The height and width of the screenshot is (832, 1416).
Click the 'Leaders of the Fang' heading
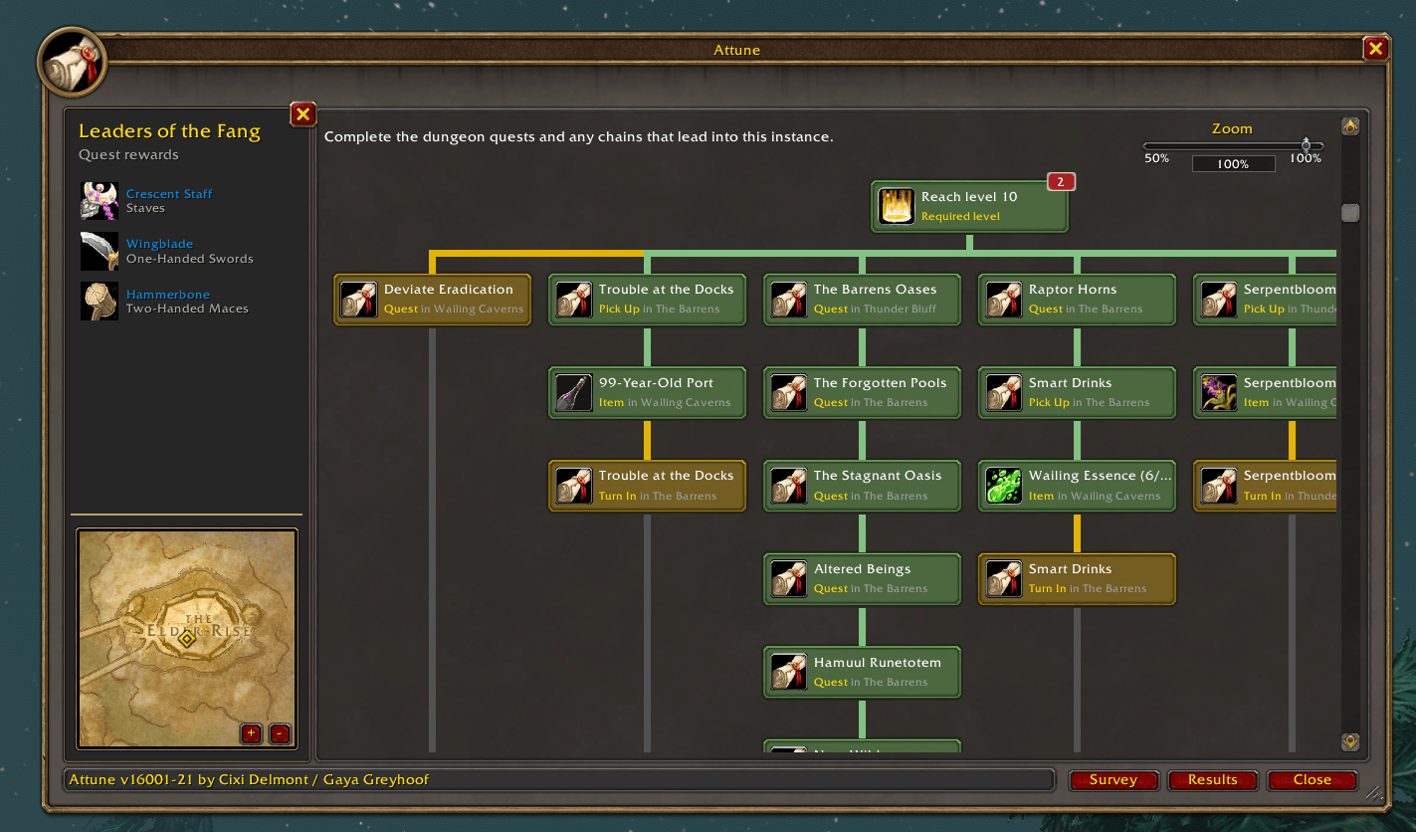point(169,131)
